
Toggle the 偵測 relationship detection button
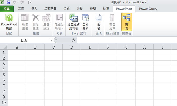tap(126, 22)
